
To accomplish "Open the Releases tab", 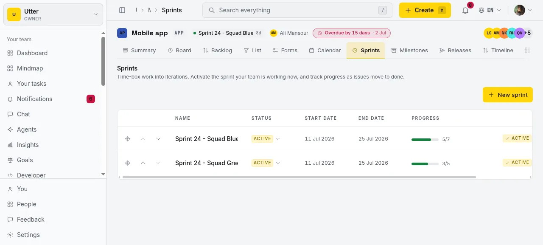I will [455, 51].
